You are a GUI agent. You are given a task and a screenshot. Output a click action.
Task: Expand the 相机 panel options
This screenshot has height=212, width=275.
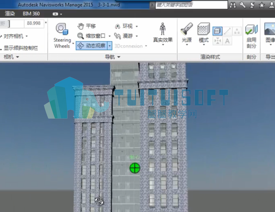(11, 57)
